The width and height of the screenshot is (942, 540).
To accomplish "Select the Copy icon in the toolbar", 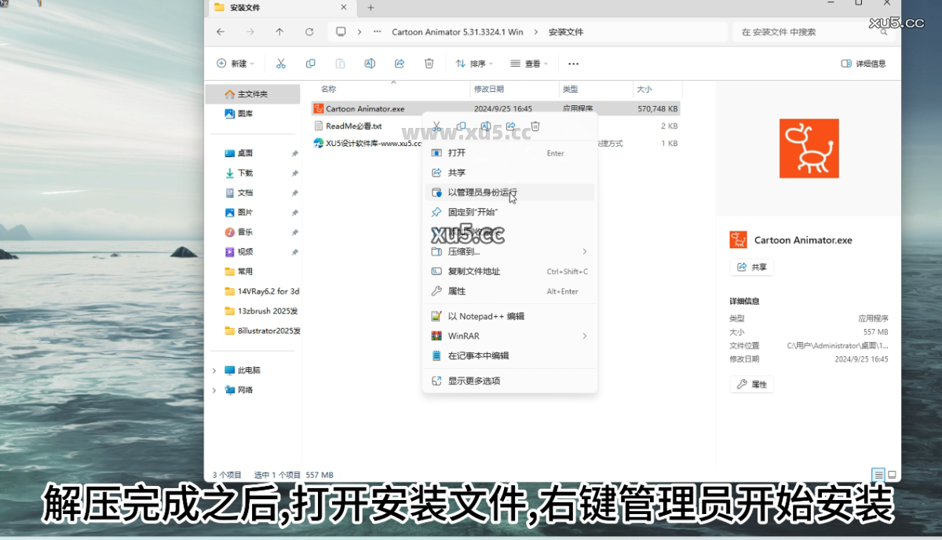I will pos(311,64).
